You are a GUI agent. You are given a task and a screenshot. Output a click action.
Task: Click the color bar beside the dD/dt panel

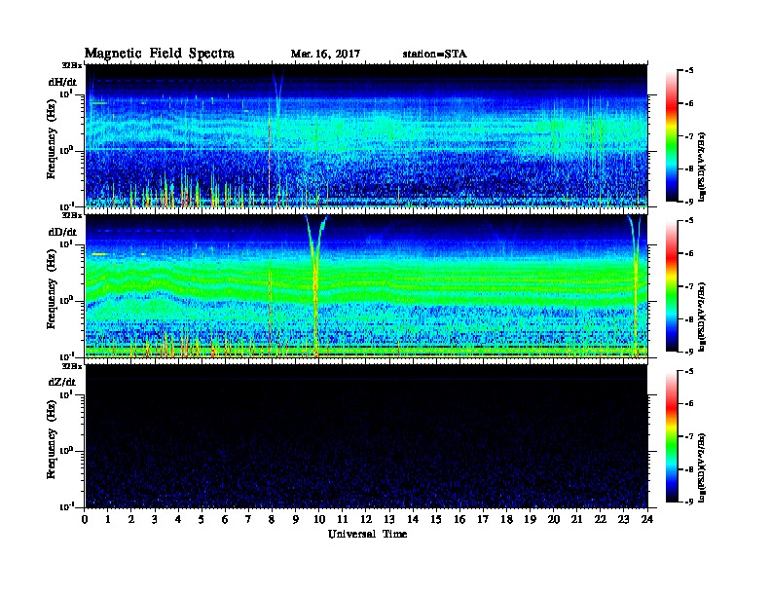click(672, 285)
